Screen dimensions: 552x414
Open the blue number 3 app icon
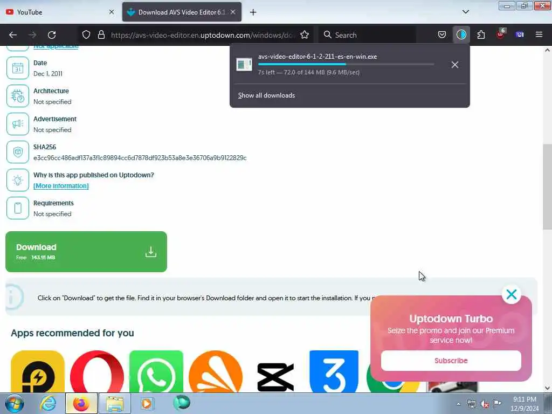[334, 371]
